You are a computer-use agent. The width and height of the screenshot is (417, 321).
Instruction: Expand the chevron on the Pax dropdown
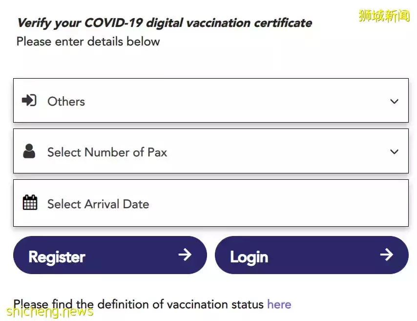[394, 152]
